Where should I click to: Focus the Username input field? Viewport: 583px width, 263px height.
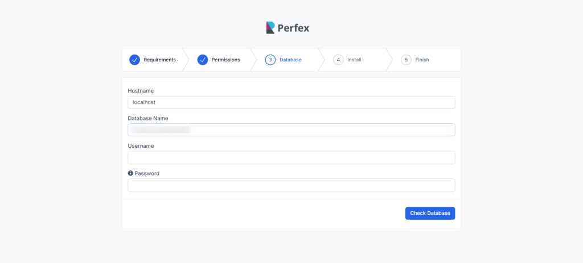click(x=291, y=158)
